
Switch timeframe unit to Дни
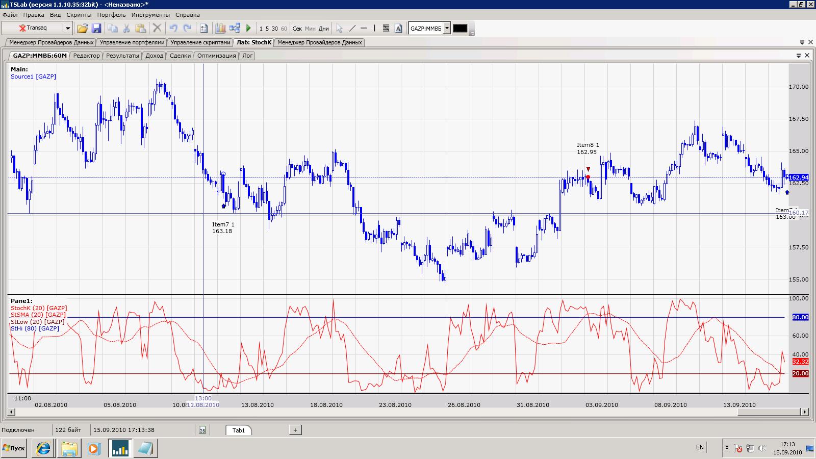point(324,29)
